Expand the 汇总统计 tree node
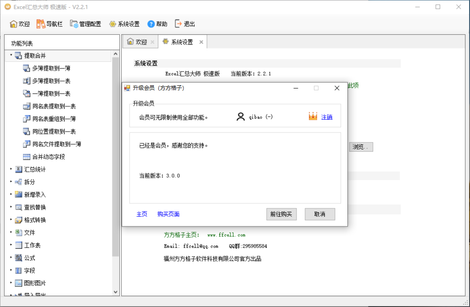The image size is (470, 307). click(11, 169)
